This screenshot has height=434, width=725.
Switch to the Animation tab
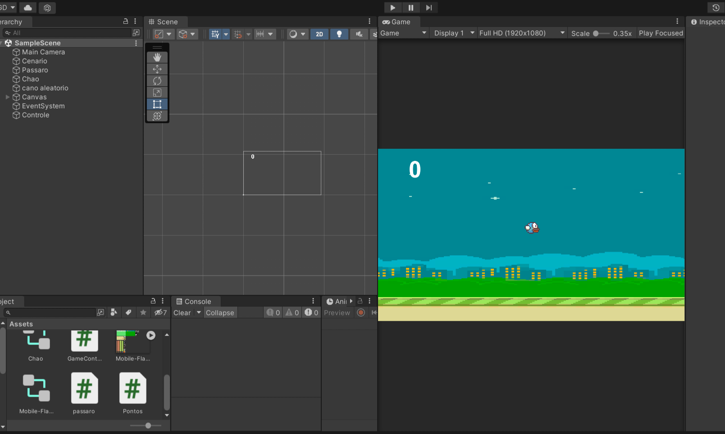pyautogui.click(x=337, y=301)
